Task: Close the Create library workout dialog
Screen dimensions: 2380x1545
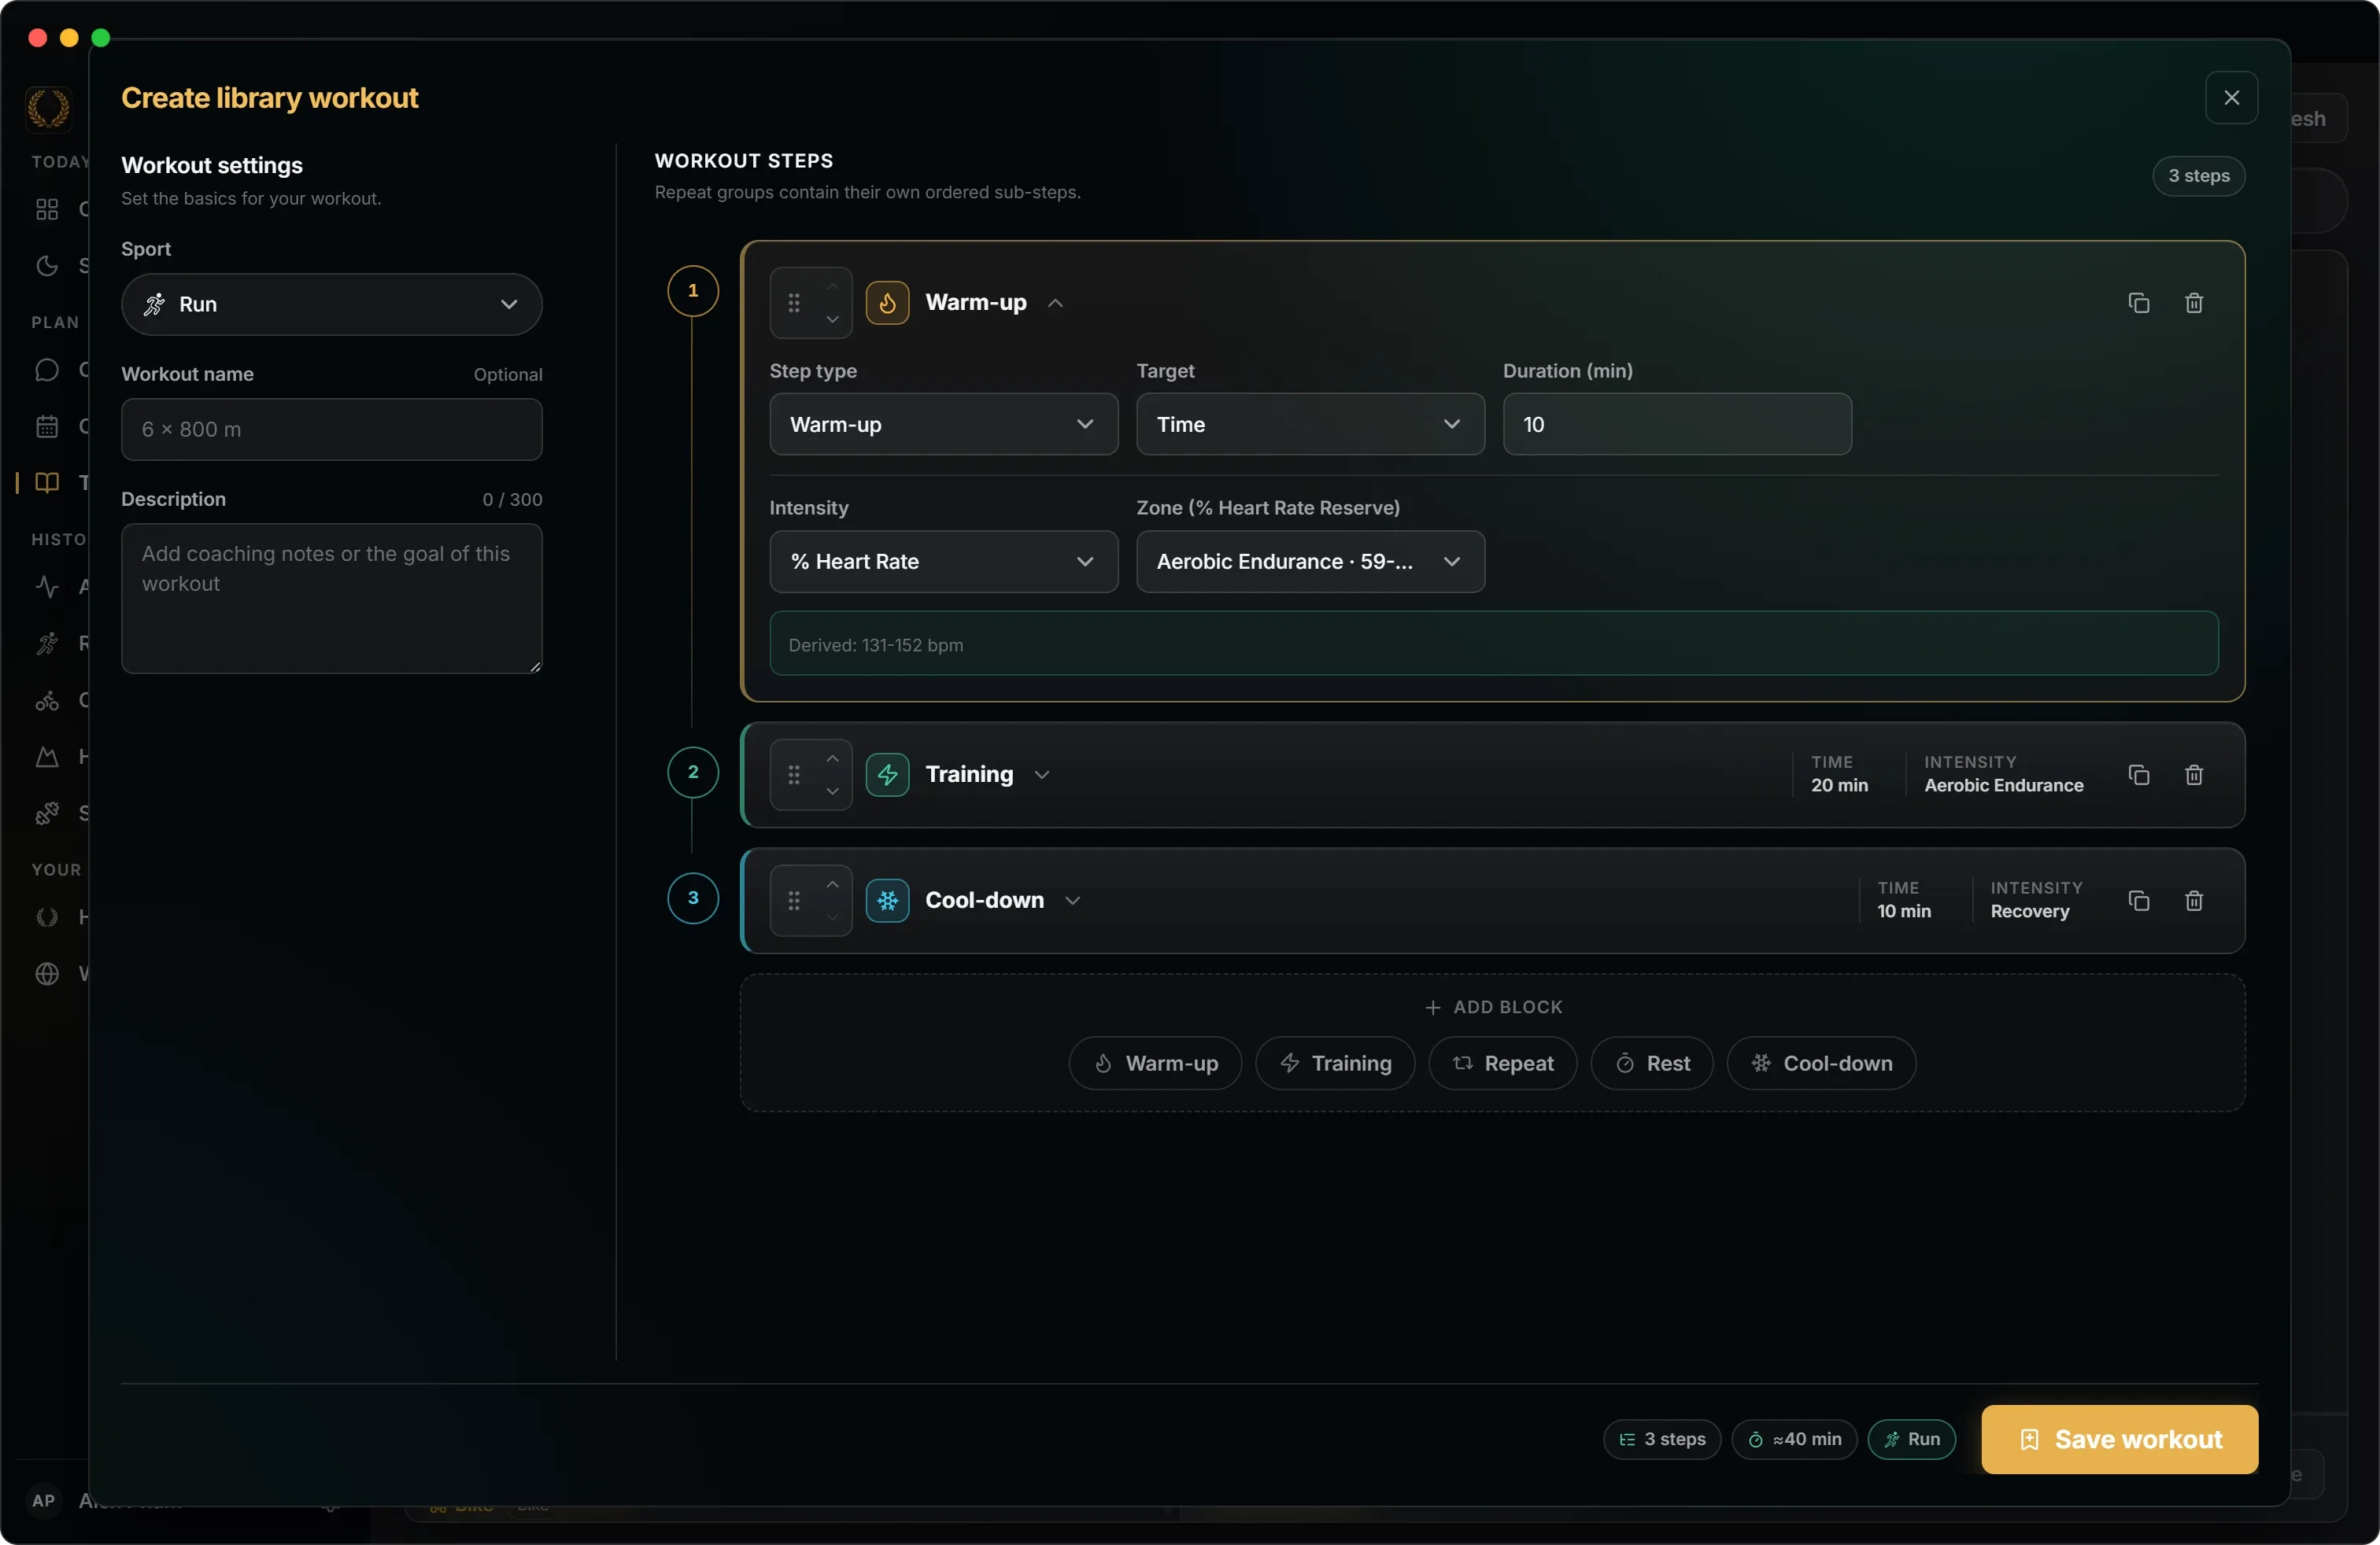Action: click(2231, 97)
